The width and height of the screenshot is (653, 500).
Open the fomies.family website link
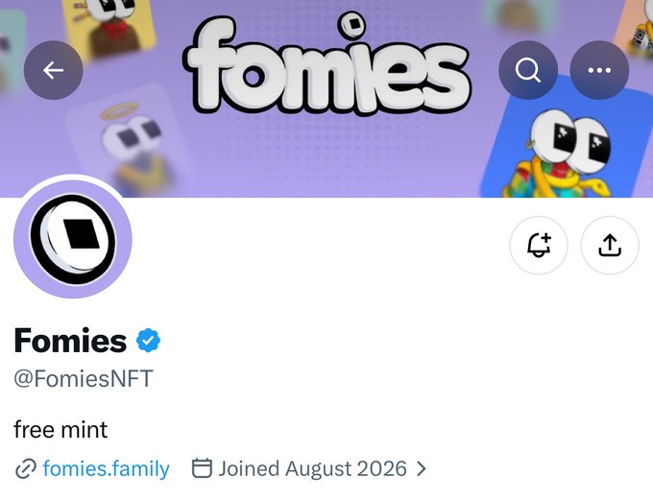(107, 468)
